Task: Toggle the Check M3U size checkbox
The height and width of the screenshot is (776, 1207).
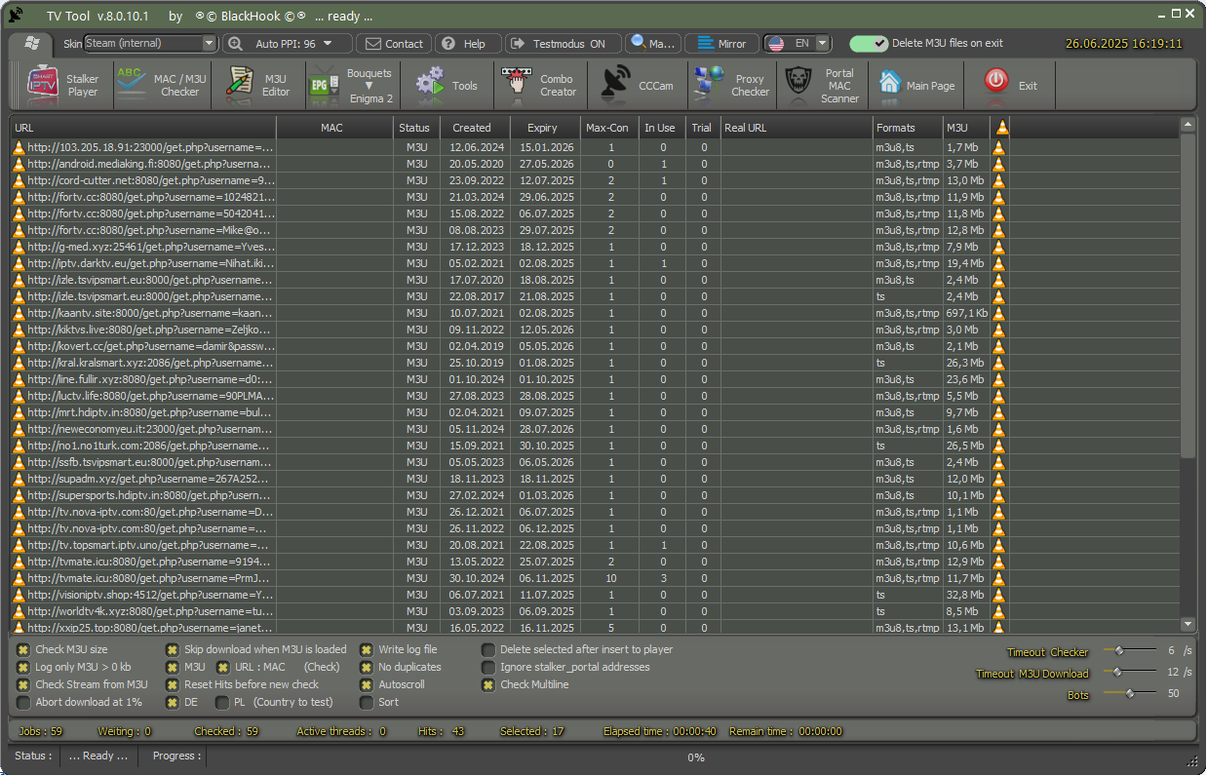Action: point(23,650)
